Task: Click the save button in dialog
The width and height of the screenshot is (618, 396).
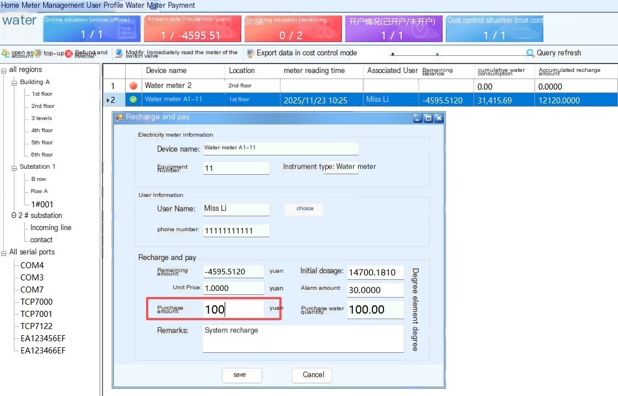Action: tap(242, 375)
